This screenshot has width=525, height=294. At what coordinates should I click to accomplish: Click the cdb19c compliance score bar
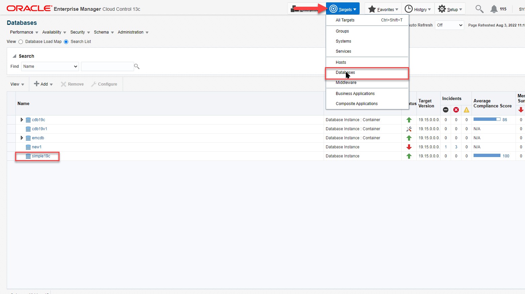point(487,119)
